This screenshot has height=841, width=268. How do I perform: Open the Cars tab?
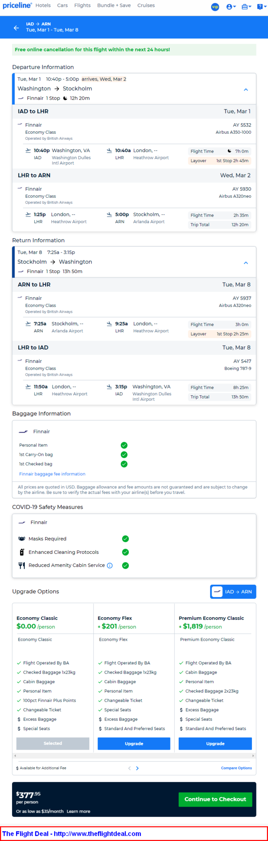coord(62,6)
